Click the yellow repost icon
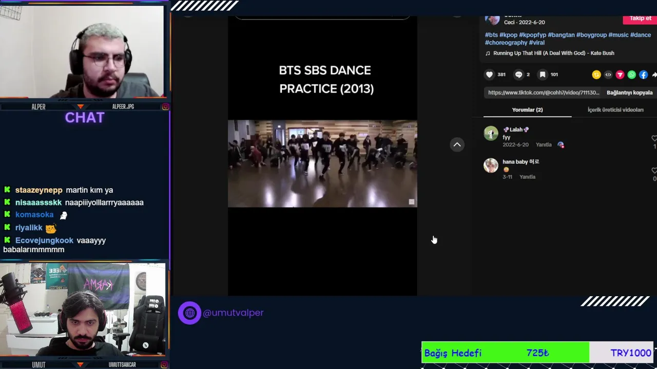The image size is (657, 369). coord(596,75)
